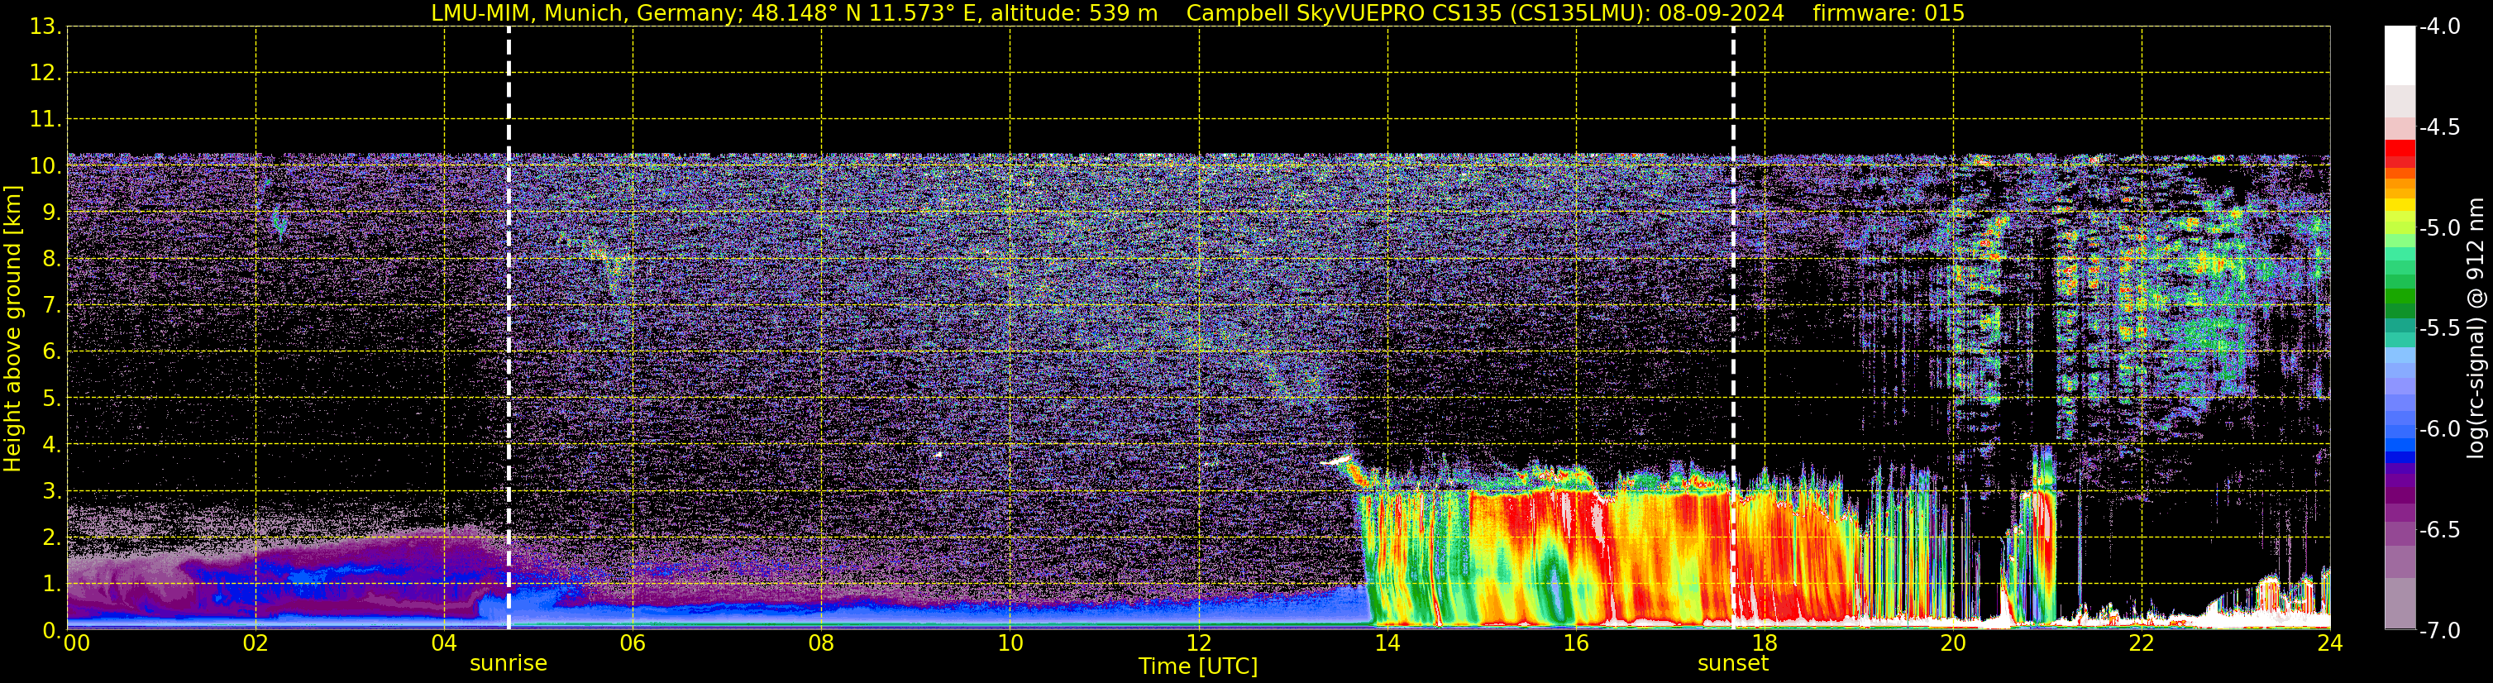The image size is (2493, 683).
Task: Click the '4.' height axis tick label
Action: pos(52,444)
